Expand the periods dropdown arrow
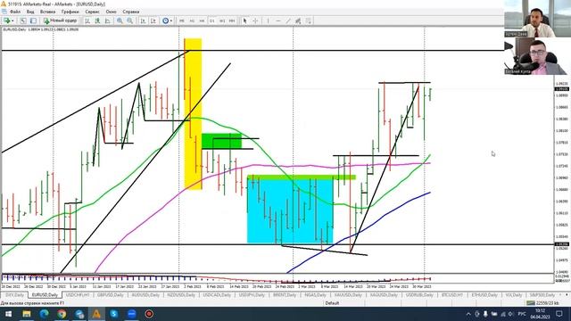This screenshot has height=321, width=571. 171,21
